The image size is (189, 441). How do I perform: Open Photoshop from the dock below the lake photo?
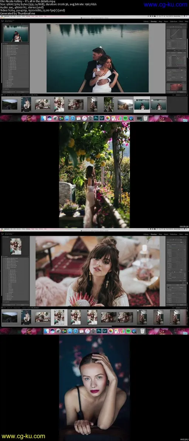click(96, 118)
